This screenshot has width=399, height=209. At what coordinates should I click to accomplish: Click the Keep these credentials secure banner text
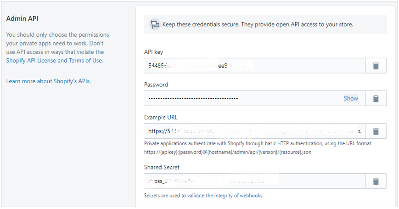(x=258, y=24)
